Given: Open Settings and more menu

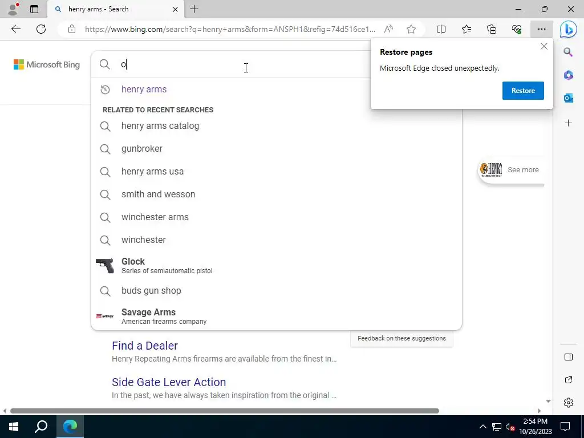Looking at the screenshot, I should [x=542, y=29].
